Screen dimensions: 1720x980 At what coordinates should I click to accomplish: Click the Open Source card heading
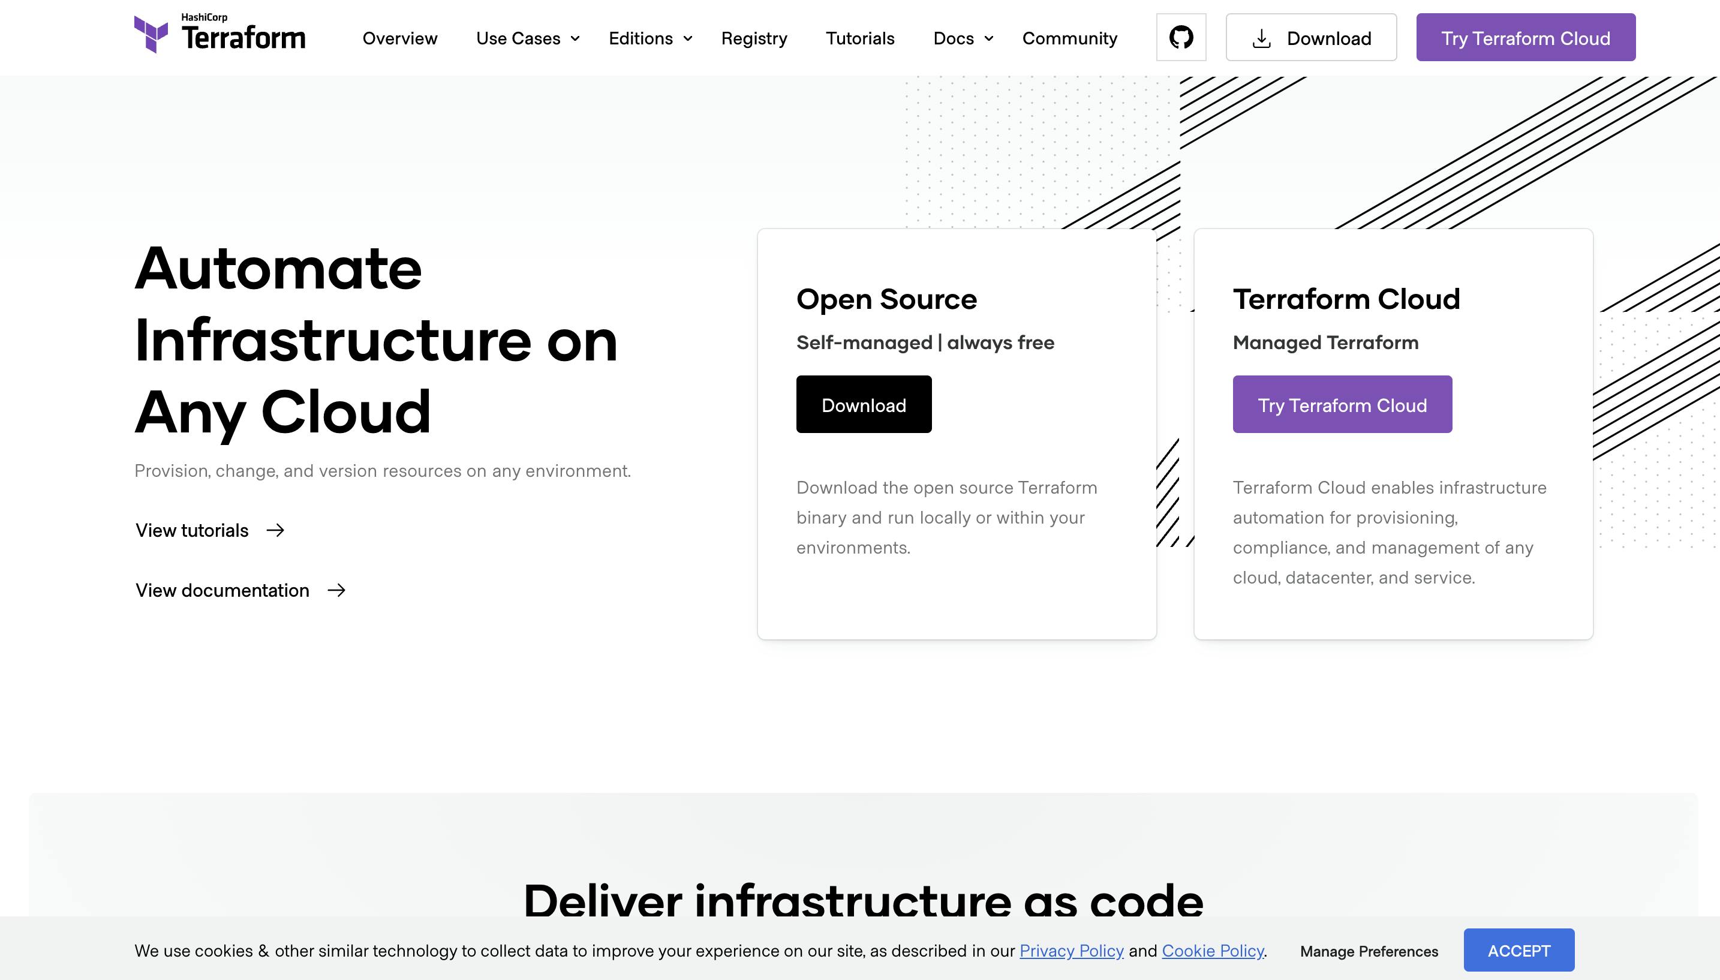(x=886, y=299)
